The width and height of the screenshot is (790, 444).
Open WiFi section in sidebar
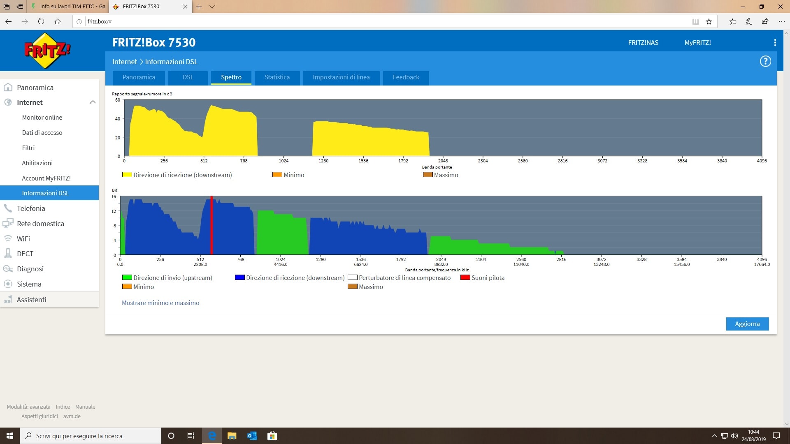pyautogui.click(x=23, y=239)
